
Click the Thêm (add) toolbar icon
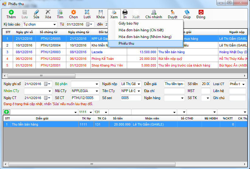(x=11, y=12)
